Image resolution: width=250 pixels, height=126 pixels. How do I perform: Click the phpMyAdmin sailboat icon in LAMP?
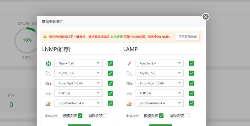pos(130,104)
